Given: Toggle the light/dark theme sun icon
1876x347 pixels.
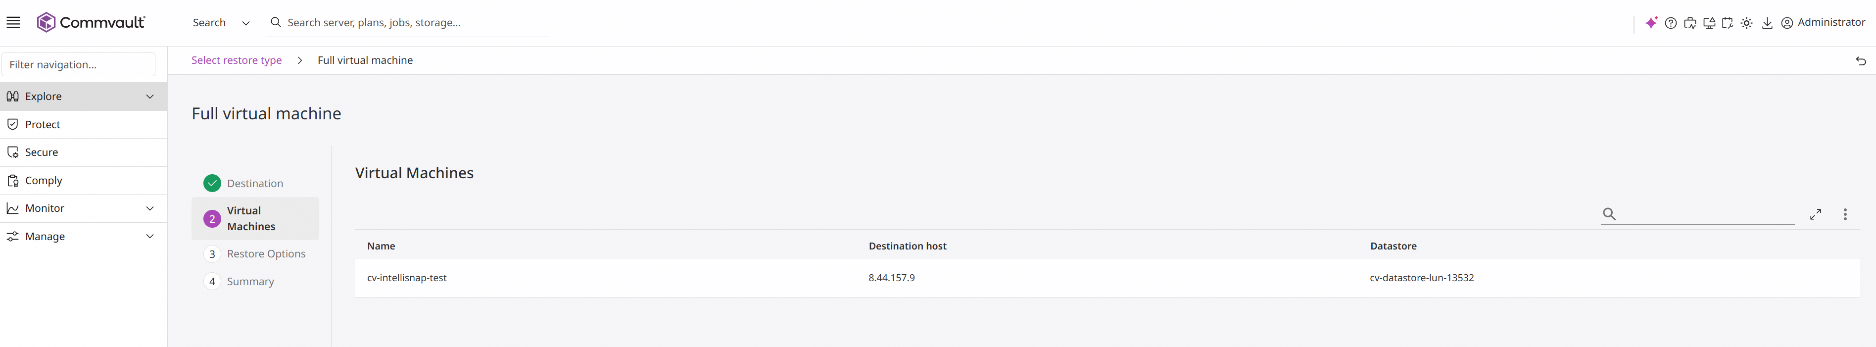Looking at the screenshot, I should point(1746,23).
